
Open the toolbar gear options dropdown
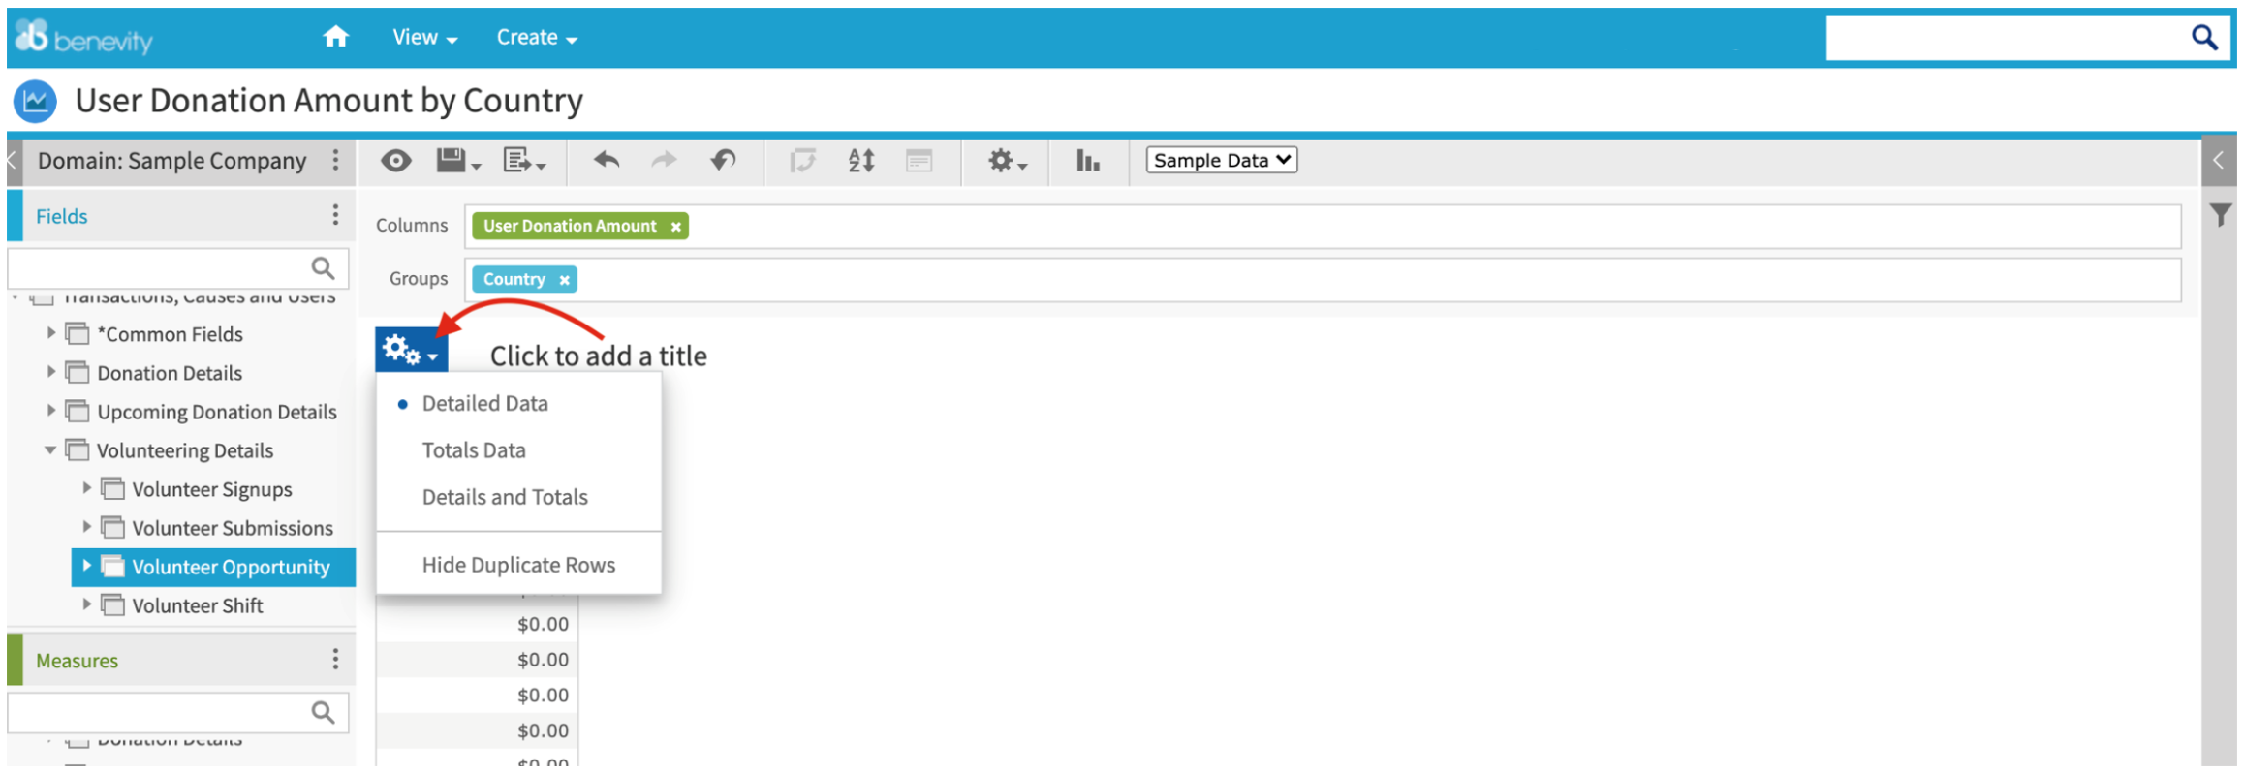pyautogui.click(x=1007, y=161)
